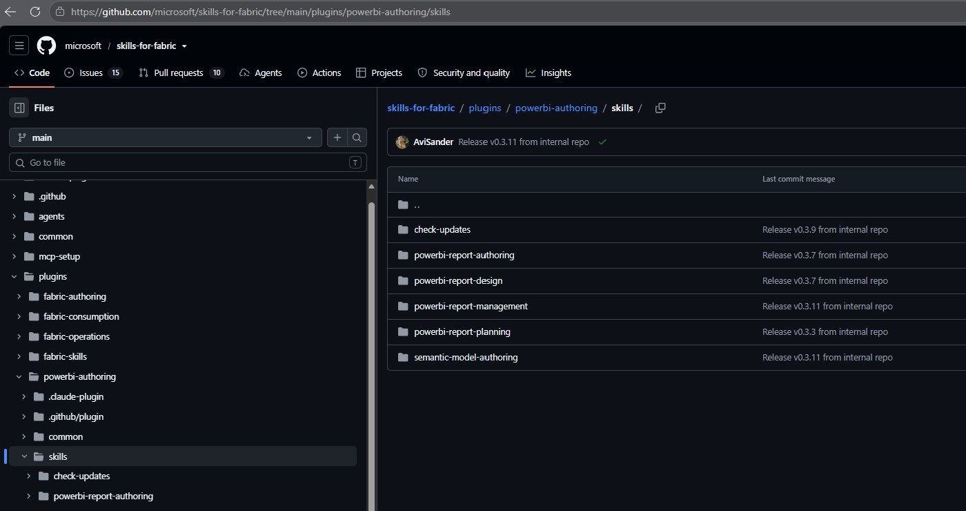Click folder icon of the parent '..' row

[x=403, y=204]
